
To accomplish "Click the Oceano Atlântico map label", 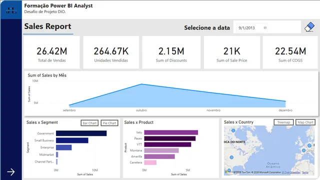I will [x=273, y=165].
